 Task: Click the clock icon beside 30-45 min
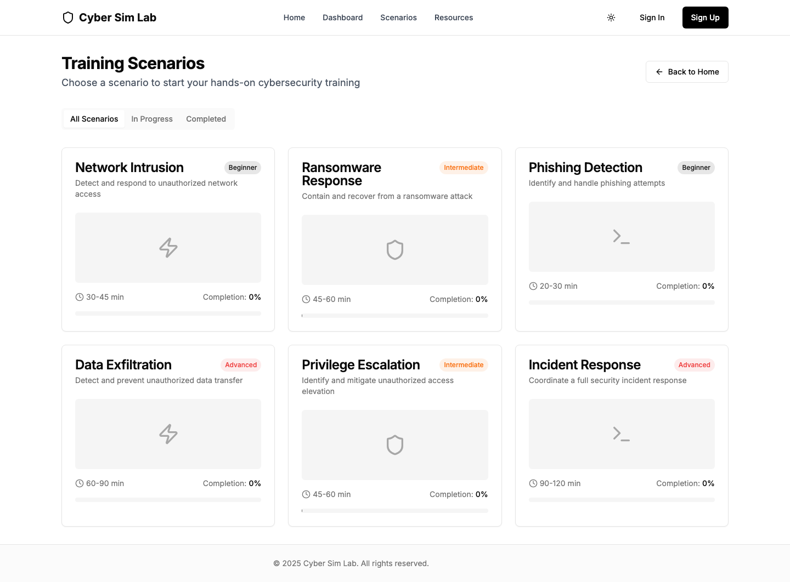coord(80,297)
